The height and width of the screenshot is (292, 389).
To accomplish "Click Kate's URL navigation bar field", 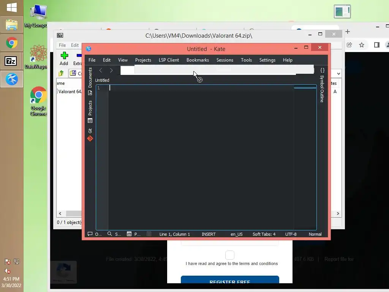I will click(217, 70).
